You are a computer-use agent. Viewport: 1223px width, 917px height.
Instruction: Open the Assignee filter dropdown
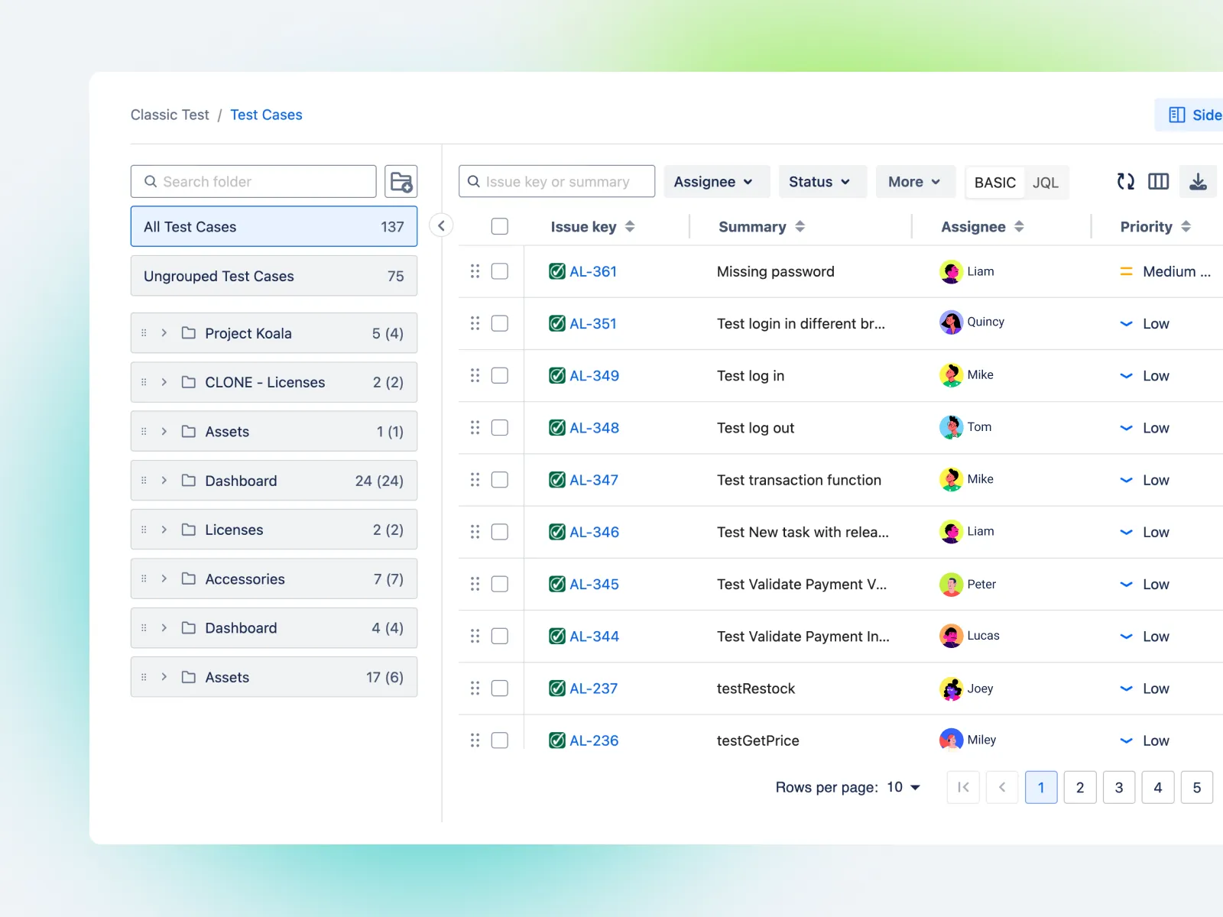click(x=712, y=182)
